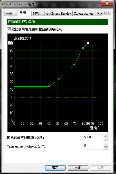Click the Temperature hysteresis (in °C) label
Viewport: 116px width, 174px height.
click(27, 146)
